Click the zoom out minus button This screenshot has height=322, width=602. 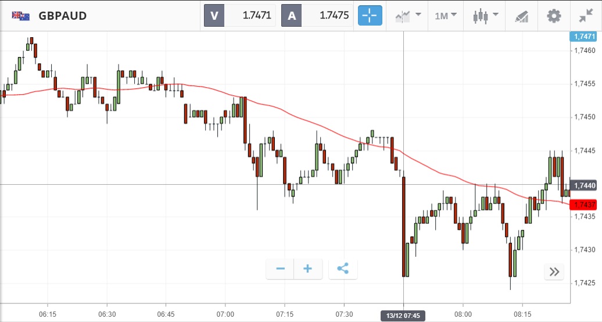(280, 269)
